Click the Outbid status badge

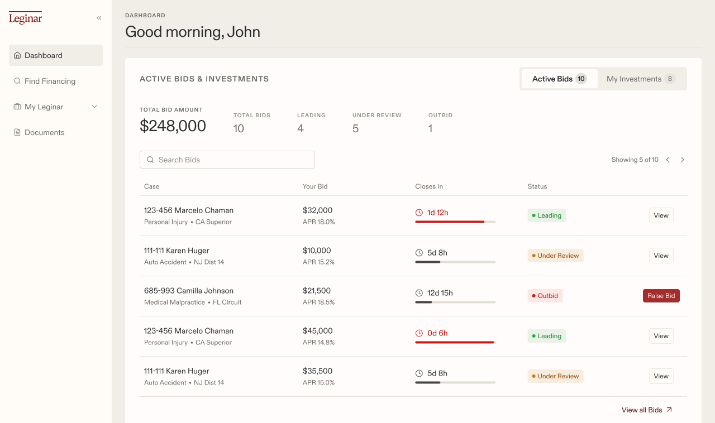(545, 296)
